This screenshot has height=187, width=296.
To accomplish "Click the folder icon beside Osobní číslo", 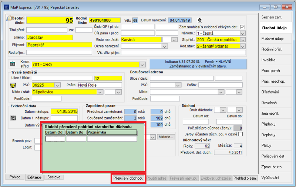I will (10, 18).
